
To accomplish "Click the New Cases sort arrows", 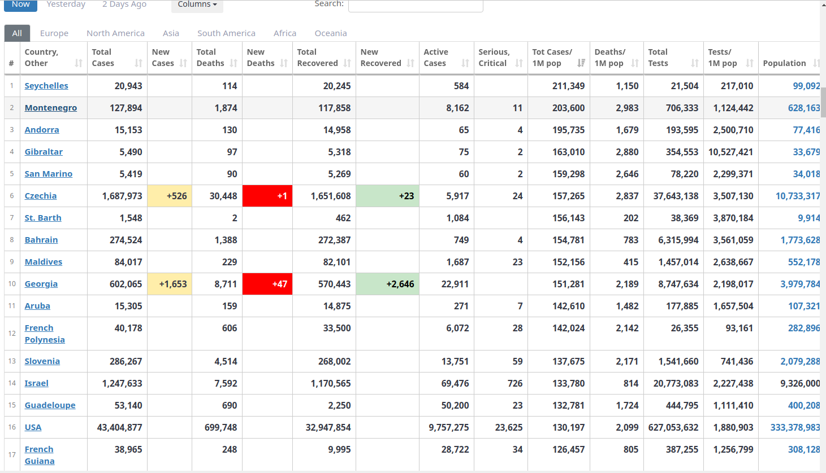I will pyautogui.click(x=183, y=63).
